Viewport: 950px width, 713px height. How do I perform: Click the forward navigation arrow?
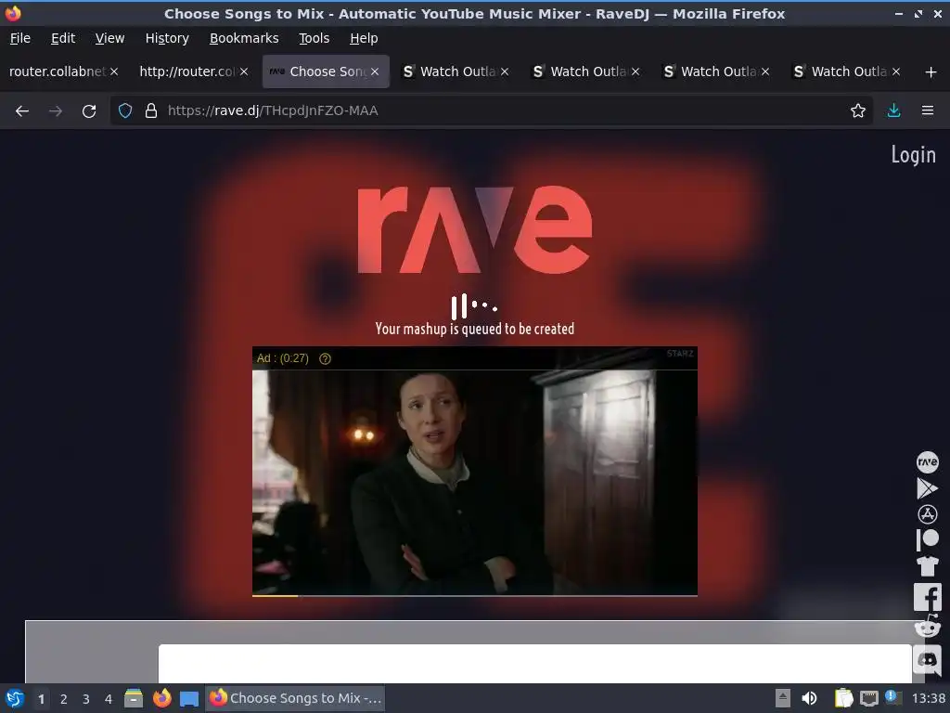55,111
